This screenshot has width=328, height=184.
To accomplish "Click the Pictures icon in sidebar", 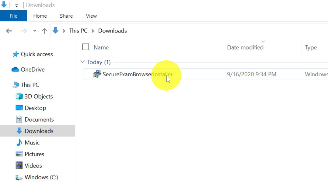I will (x=19, y=154).
